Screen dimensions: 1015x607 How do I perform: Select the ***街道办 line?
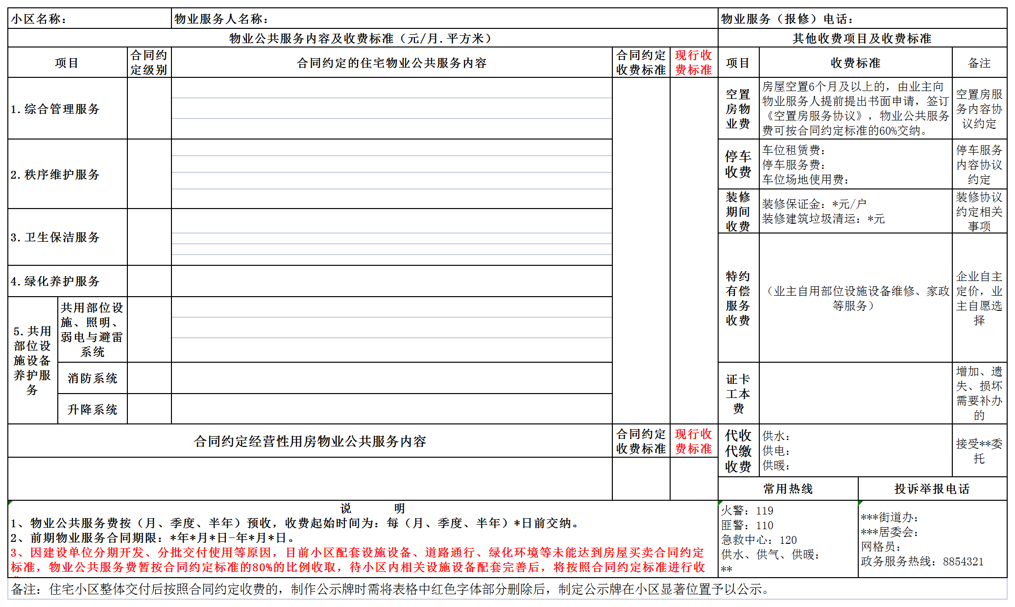(889, 518)
